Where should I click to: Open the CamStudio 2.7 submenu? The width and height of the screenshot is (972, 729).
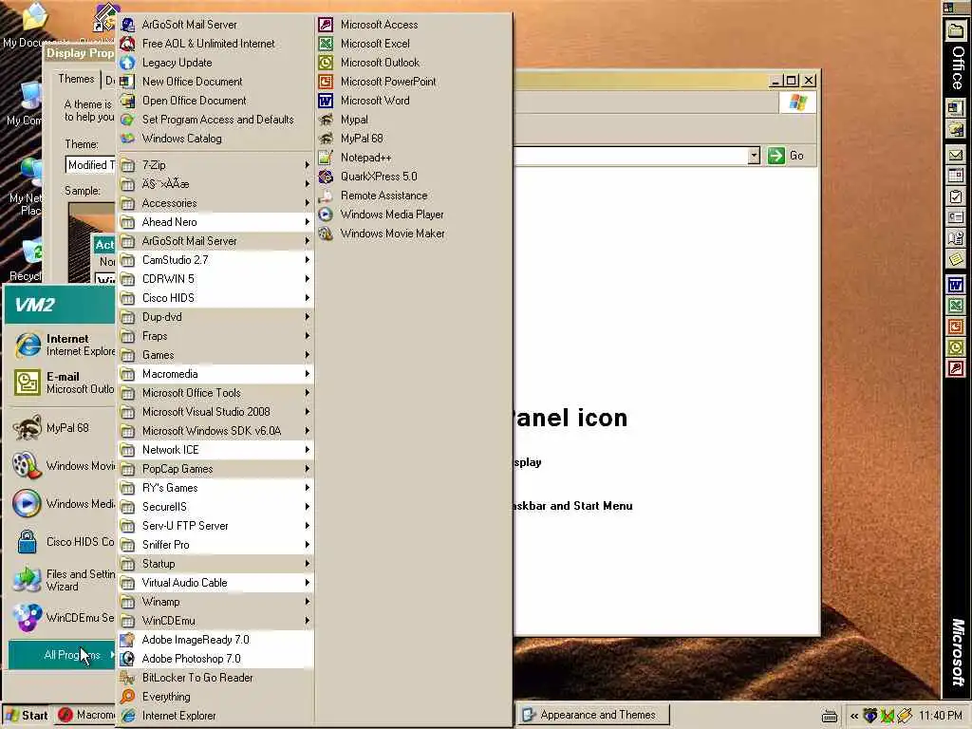215,260
